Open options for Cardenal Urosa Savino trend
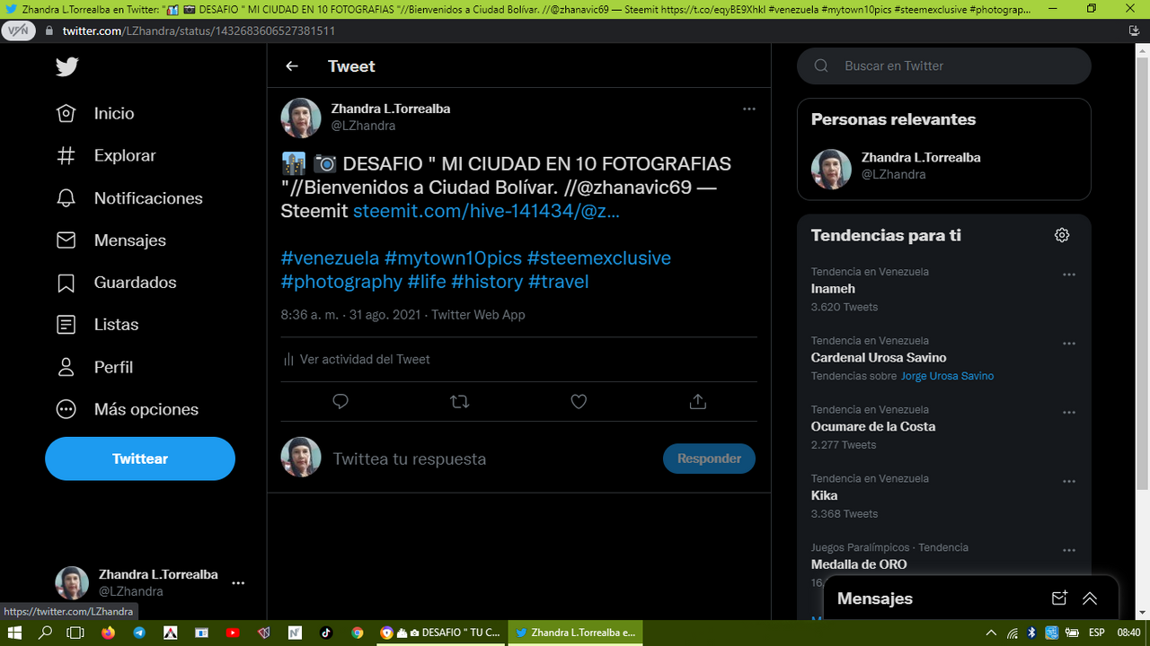 click(x=1069, y=344)
